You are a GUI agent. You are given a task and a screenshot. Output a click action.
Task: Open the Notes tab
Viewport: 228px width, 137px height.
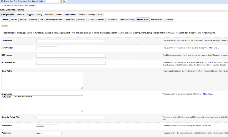[100, 15]
